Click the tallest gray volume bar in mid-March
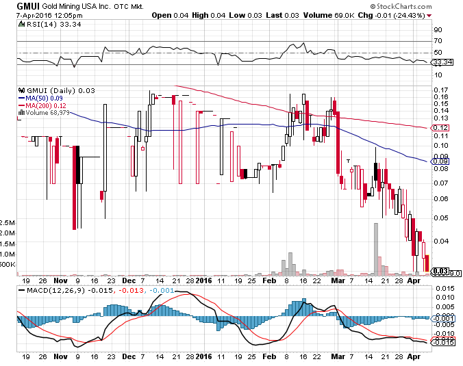 point(376,249)
